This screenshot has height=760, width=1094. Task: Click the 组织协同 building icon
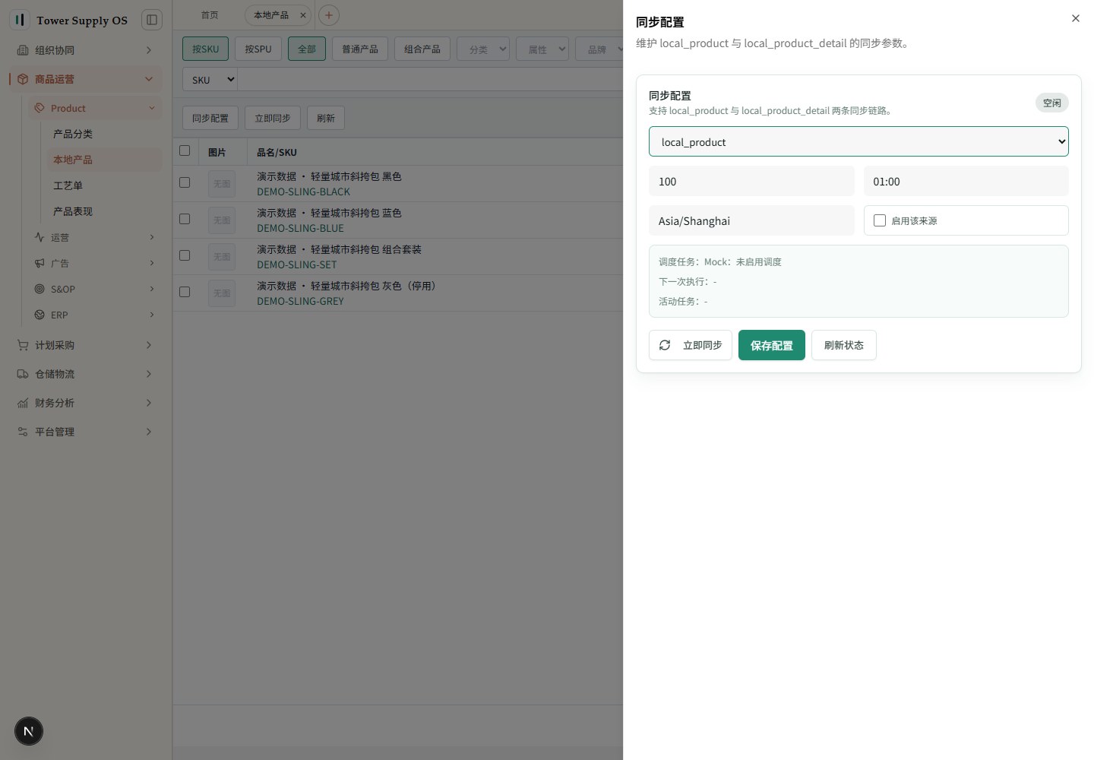point(23,50)
